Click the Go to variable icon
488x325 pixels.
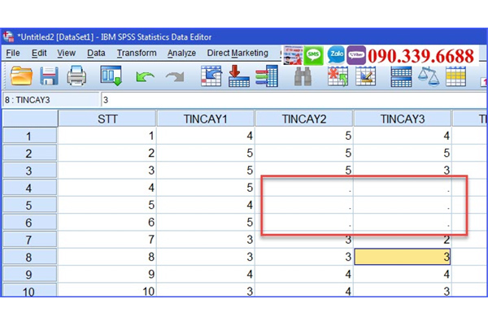(x=238, y=76)
